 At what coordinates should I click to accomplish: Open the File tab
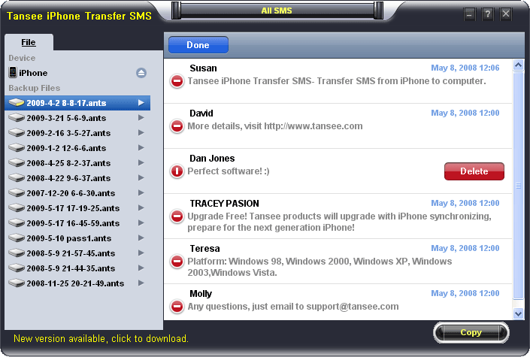click(29, 42)
